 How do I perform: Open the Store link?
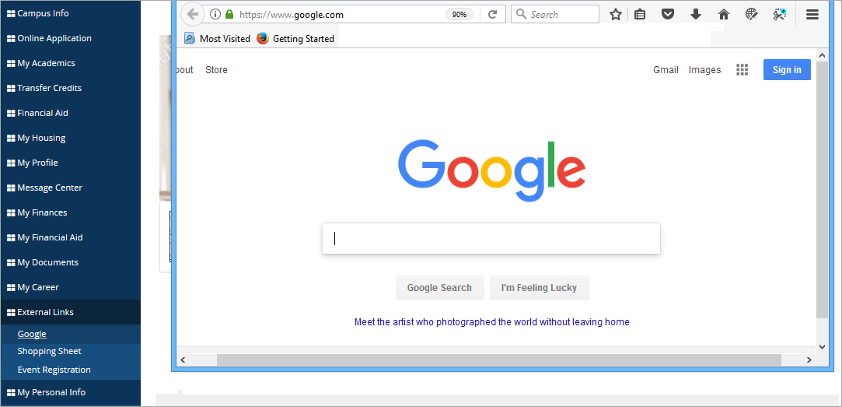pyautogui.click(x=216, y=70)
